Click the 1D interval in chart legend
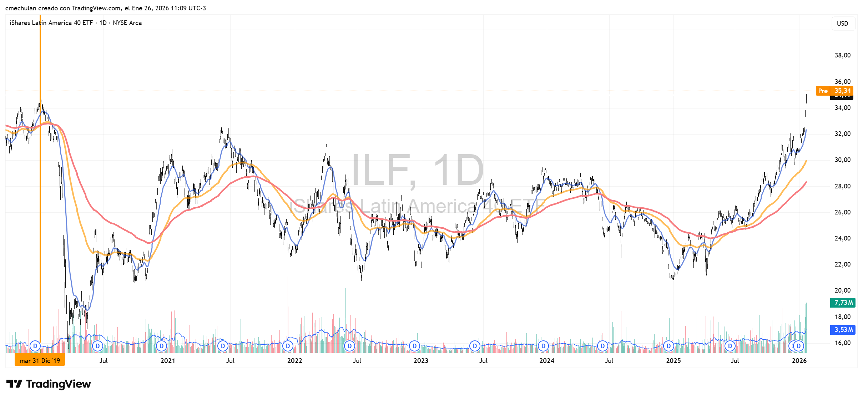 (x=103, y=23)
